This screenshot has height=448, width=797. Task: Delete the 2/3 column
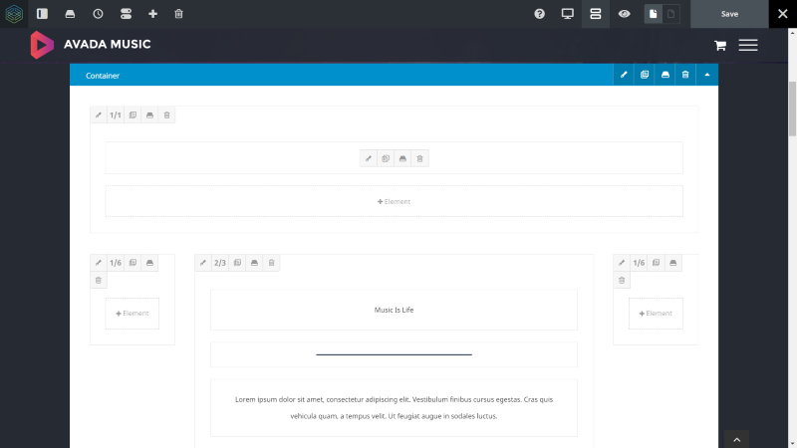point(271,263)
